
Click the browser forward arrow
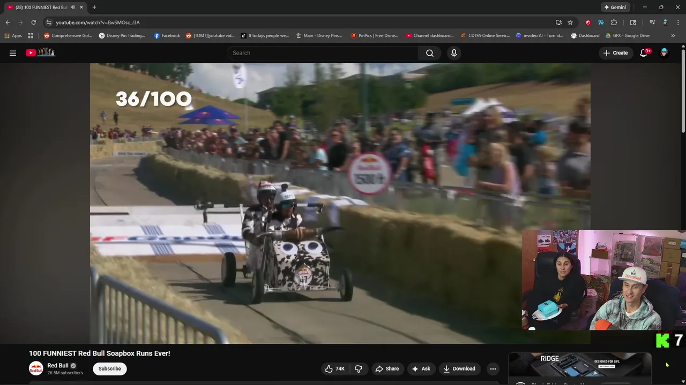(x=20, y=22)
